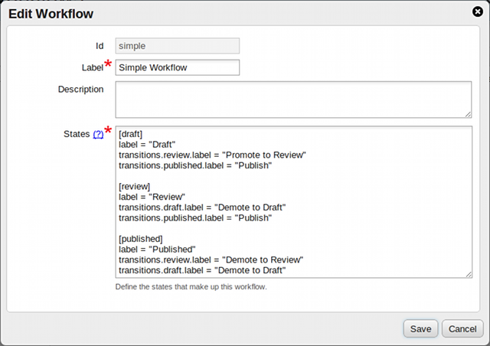Grab the States text area resize handle
Screen dimensions: 490x346
(x=467, y=274)
